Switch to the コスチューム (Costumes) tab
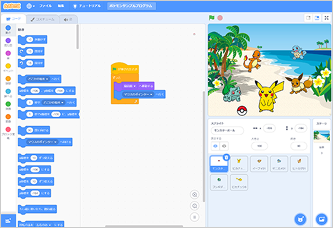 coord(43,19)
